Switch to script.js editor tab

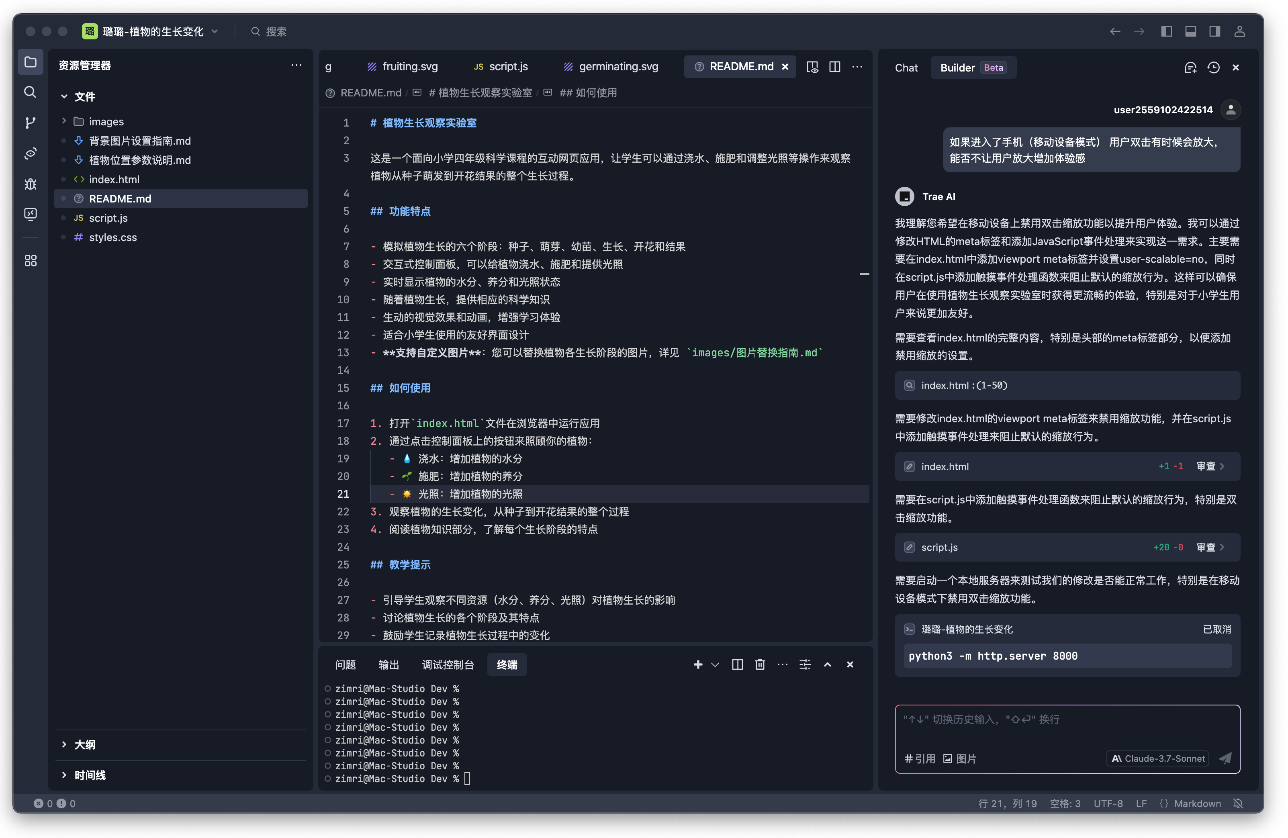(x=501, y=67)
